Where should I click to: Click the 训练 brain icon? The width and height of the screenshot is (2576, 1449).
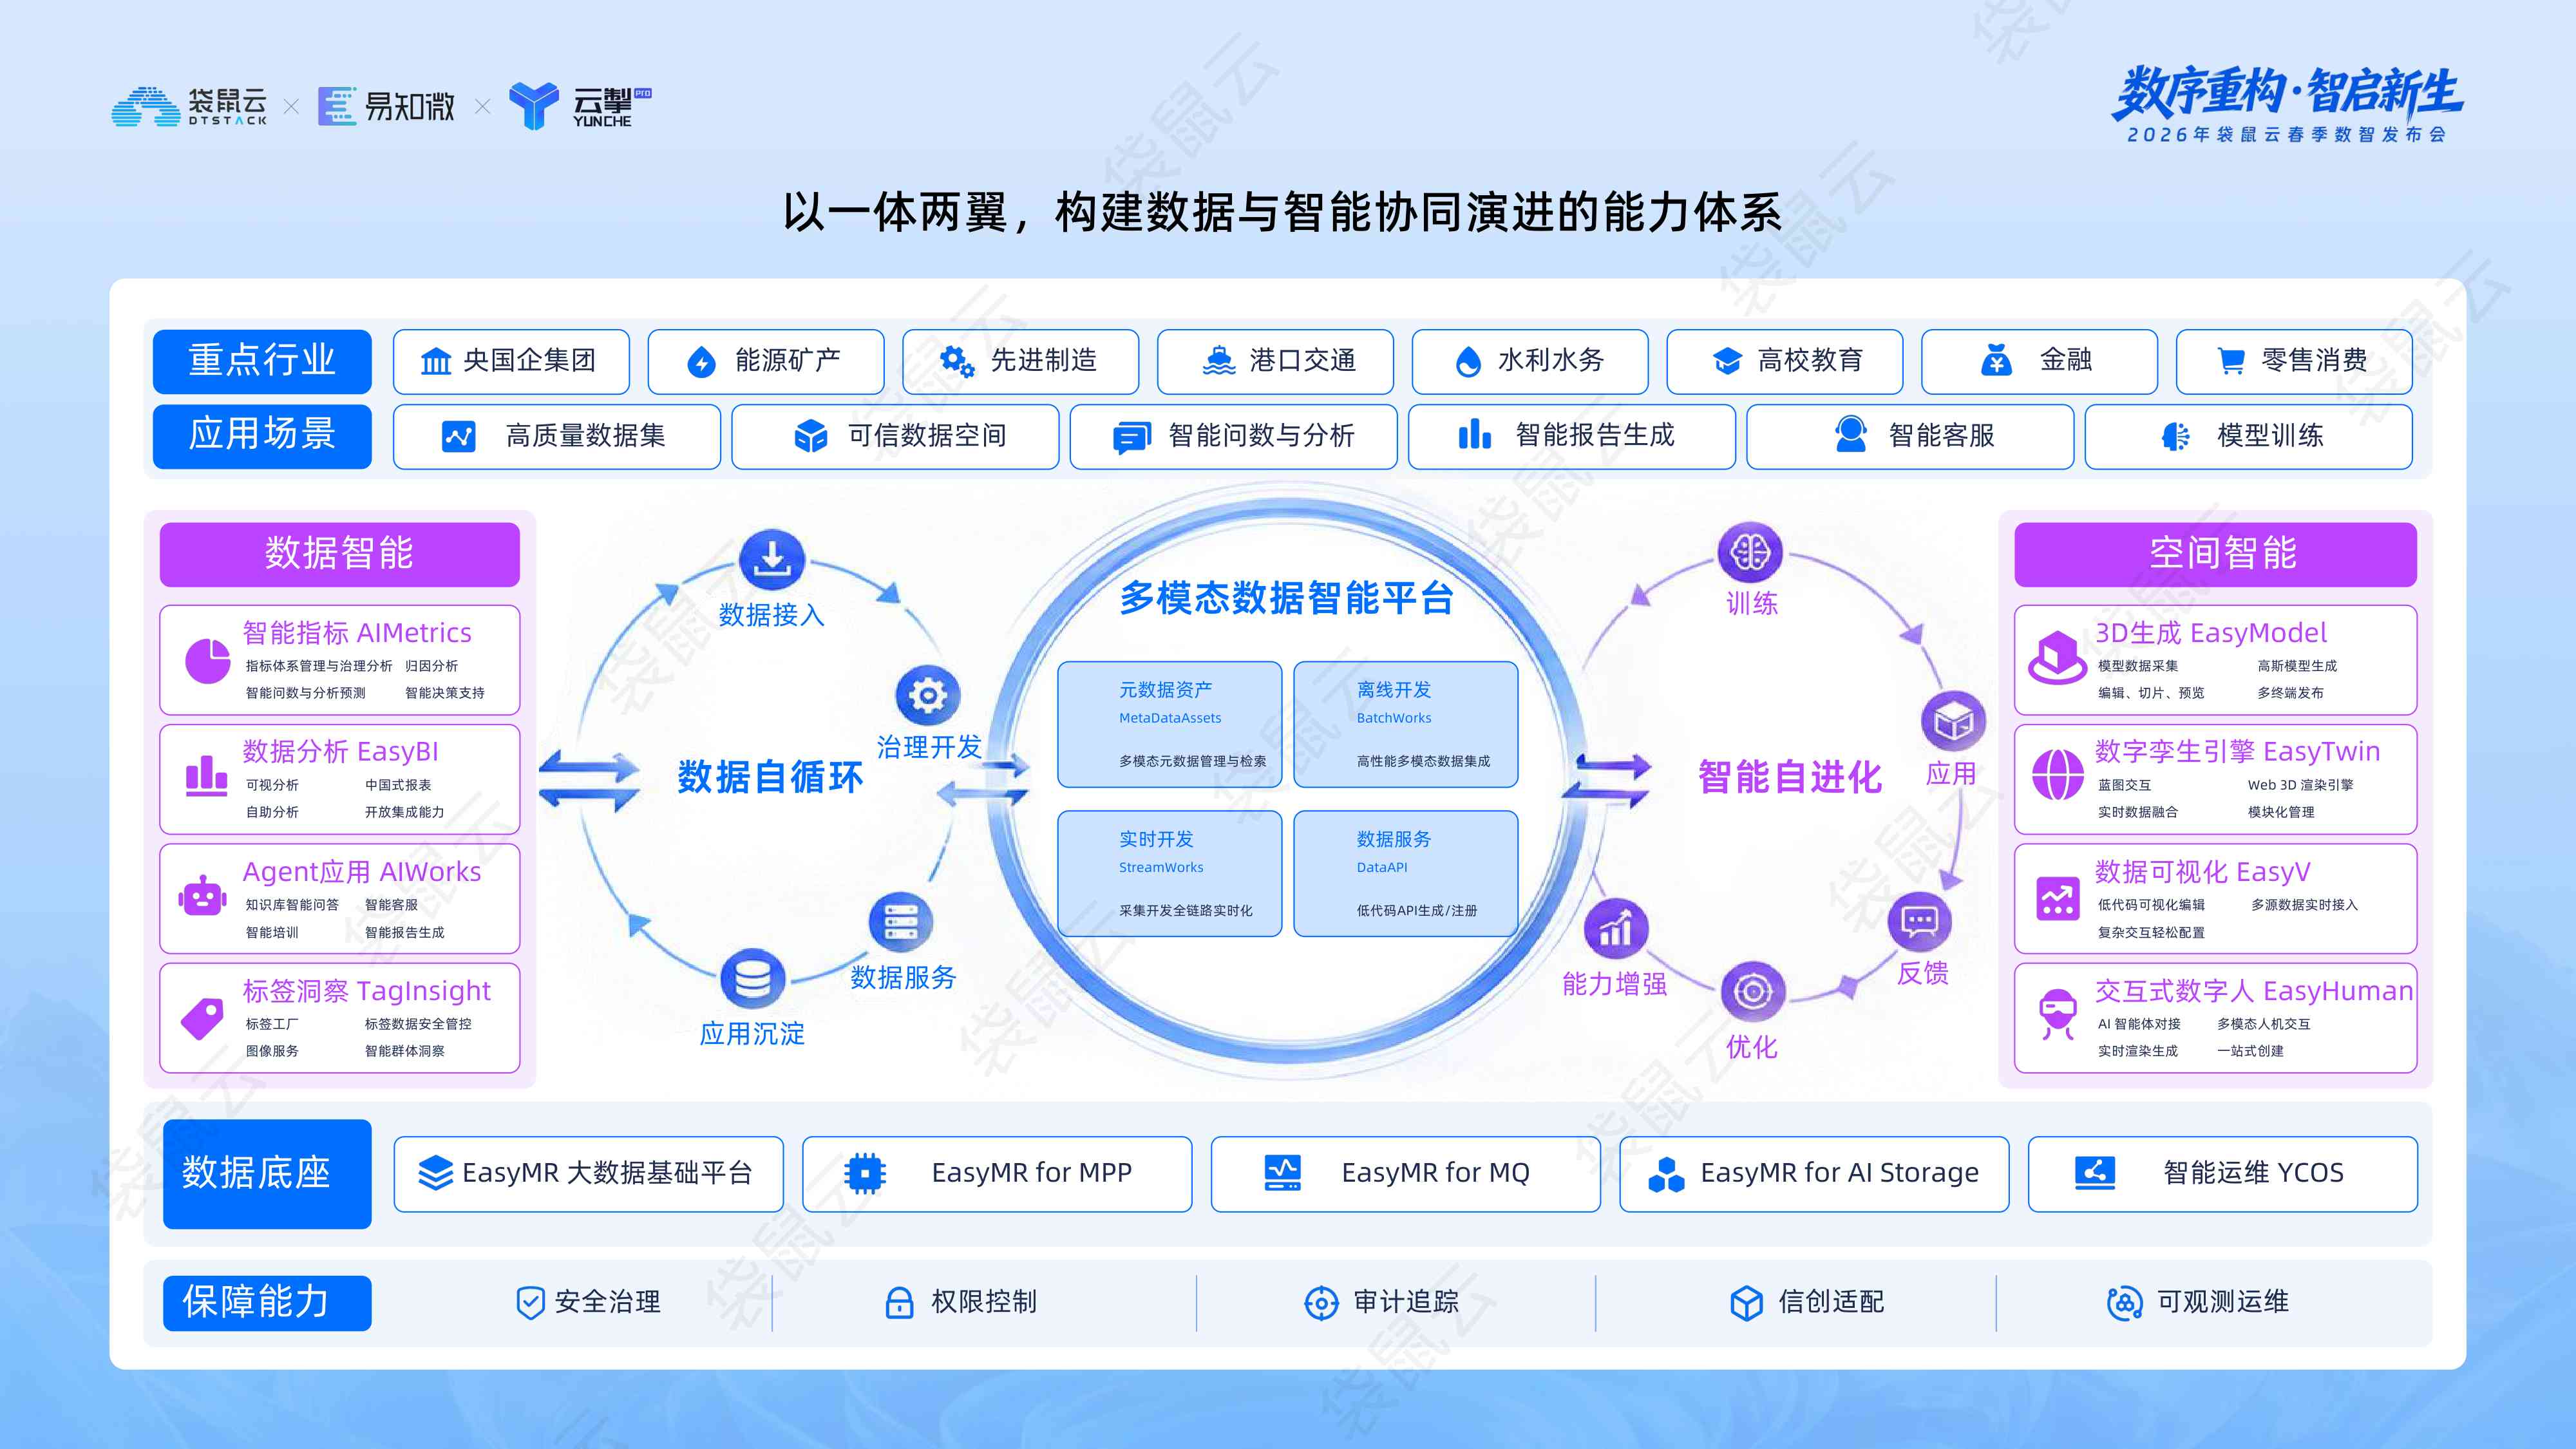pyautogui.click(x=1749, y=552)
